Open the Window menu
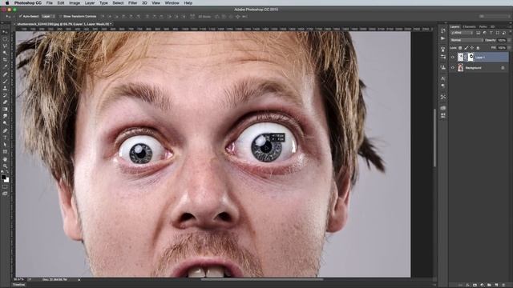 pos(172,3)
